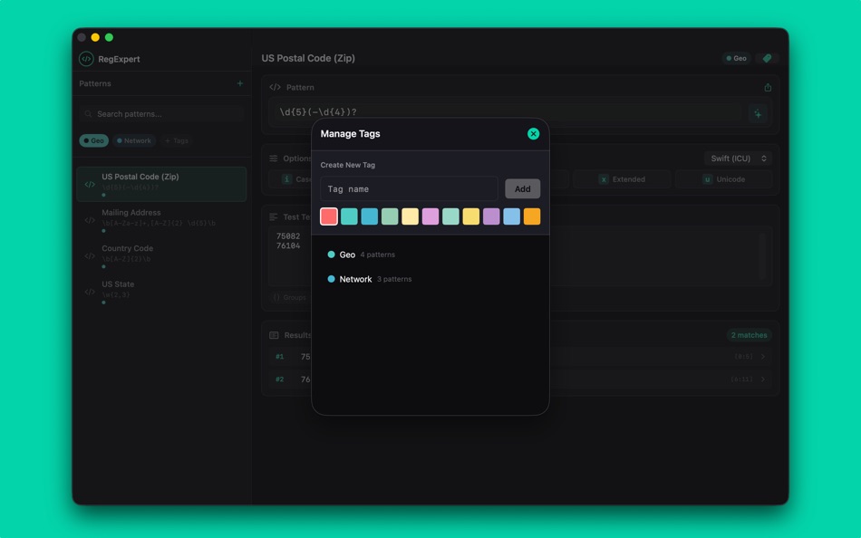
Task: Toggle the Geo filter tag in sidebar
Action: (94, 140)
